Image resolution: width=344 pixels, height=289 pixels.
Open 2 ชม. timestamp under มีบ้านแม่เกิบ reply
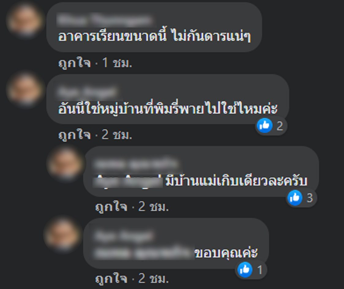(x=154, y=207)
